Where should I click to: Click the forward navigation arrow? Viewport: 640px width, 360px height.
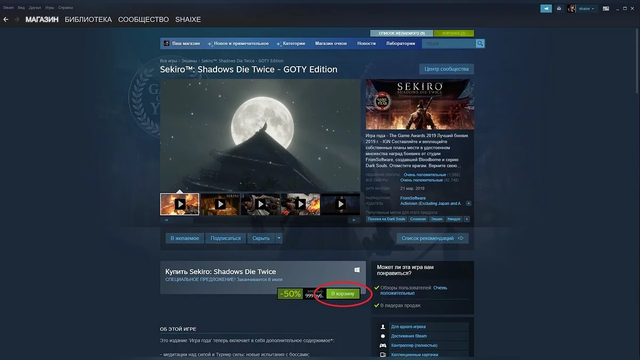coord(17,19)
